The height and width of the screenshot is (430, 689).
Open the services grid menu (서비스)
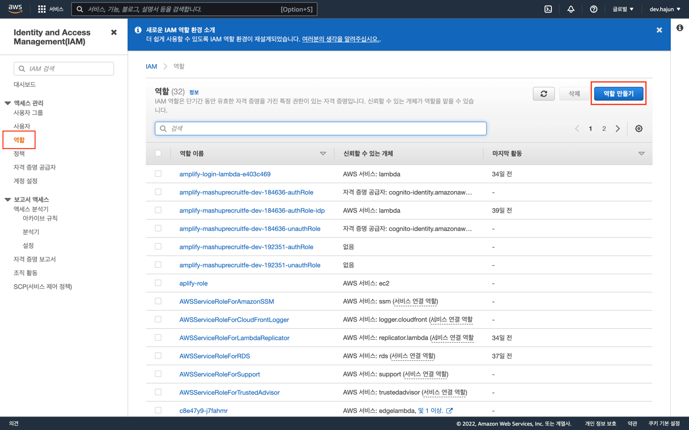[50, 9]
